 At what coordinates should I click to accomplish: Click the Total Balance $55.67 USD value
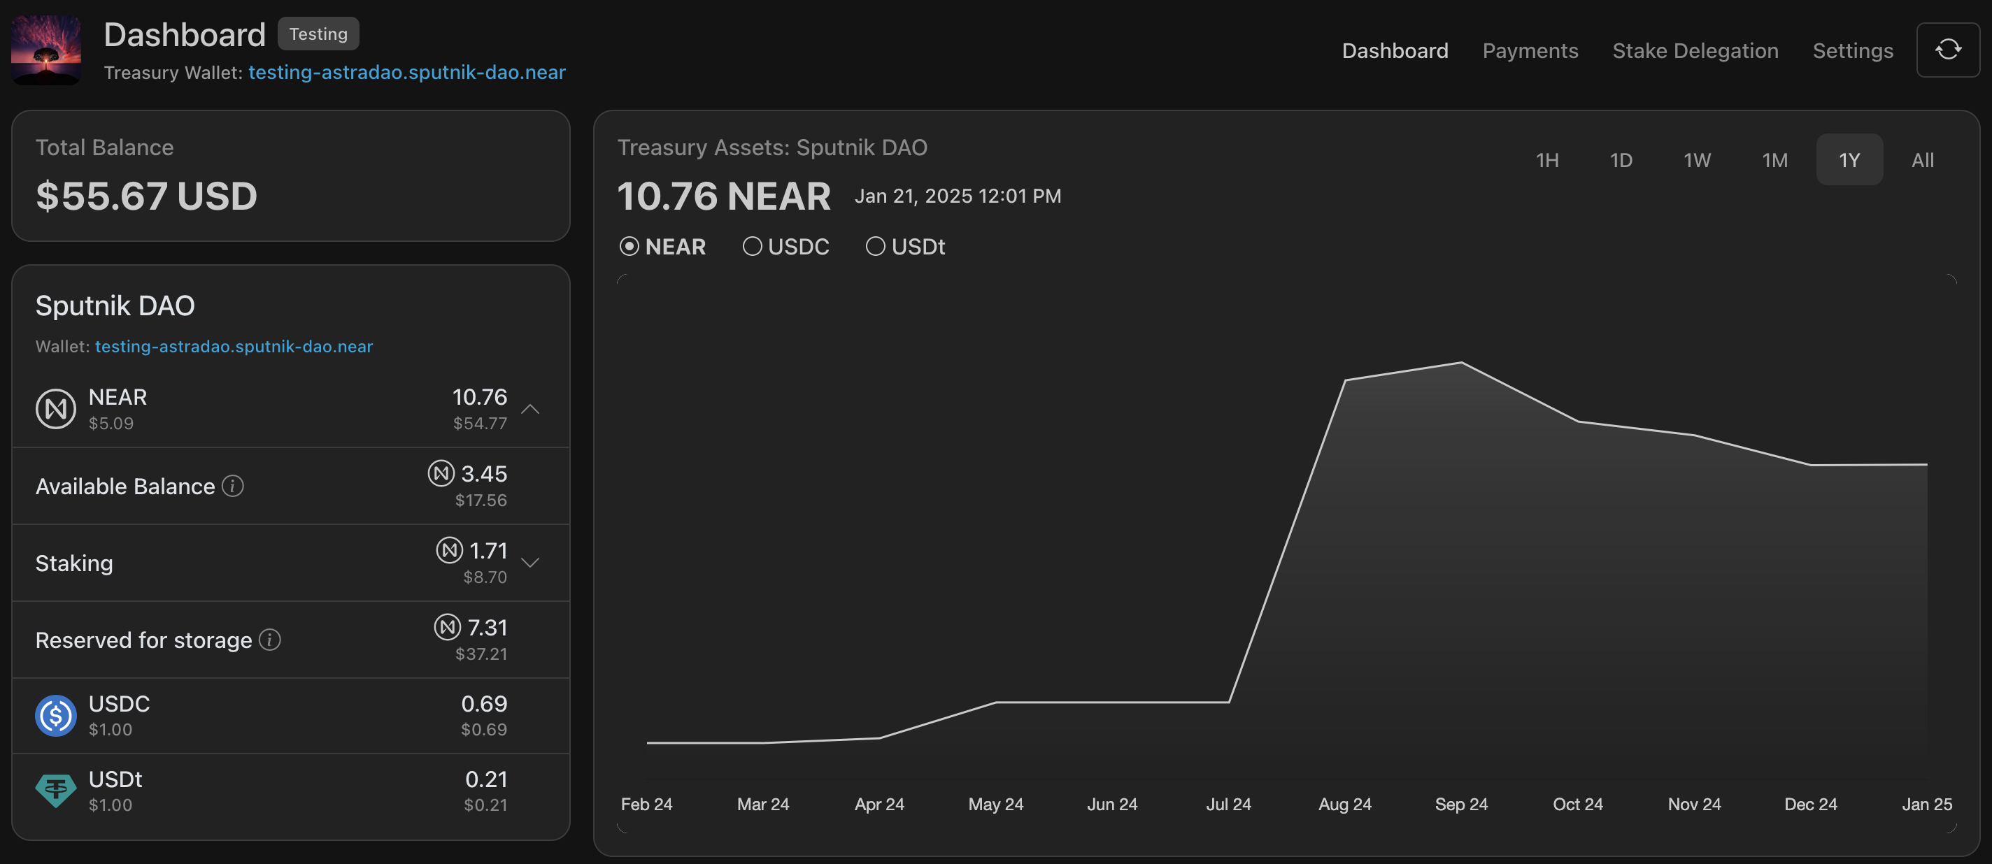point(146,196)
